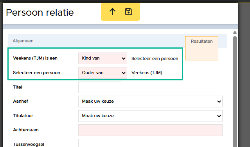Click the up arrow back icon
The width and height of the screenshot is (250, 147).
point(112,12)
